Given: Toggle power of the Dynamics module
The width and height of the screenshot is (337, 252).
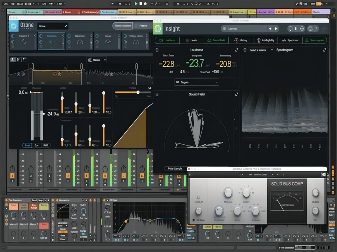Looking at the screenshot, I should coord(41,36).
